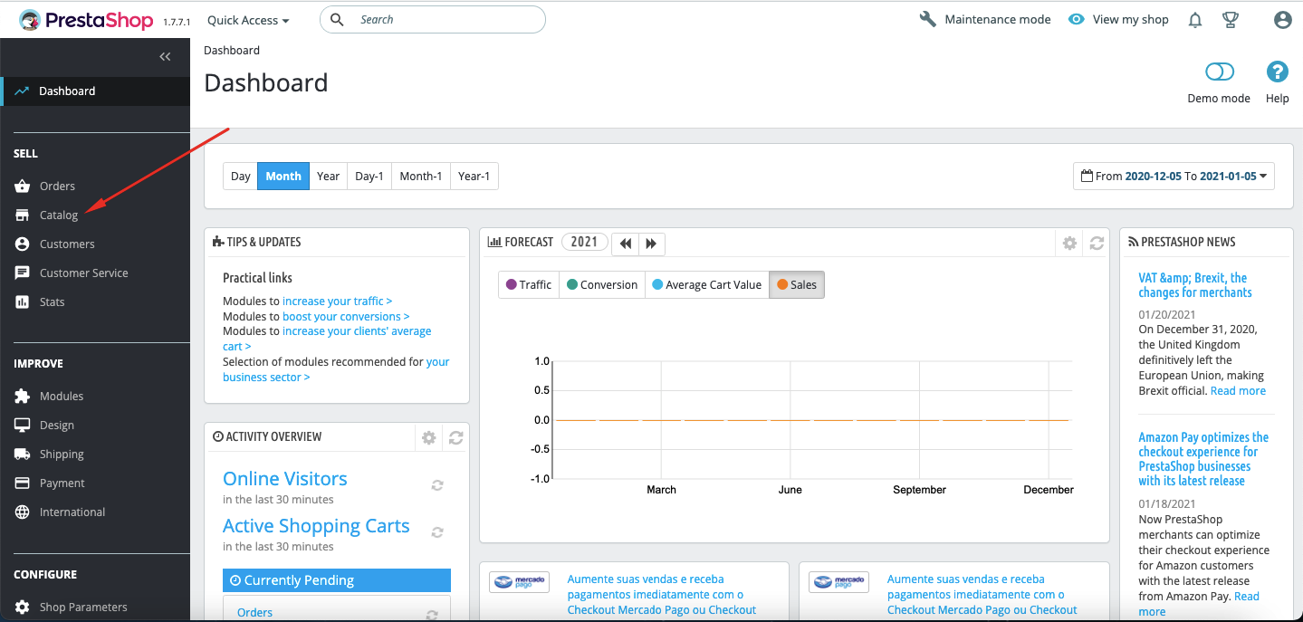Go to previous forecast year
This screenshot has height=622, width=1303.
coord(626,243)
